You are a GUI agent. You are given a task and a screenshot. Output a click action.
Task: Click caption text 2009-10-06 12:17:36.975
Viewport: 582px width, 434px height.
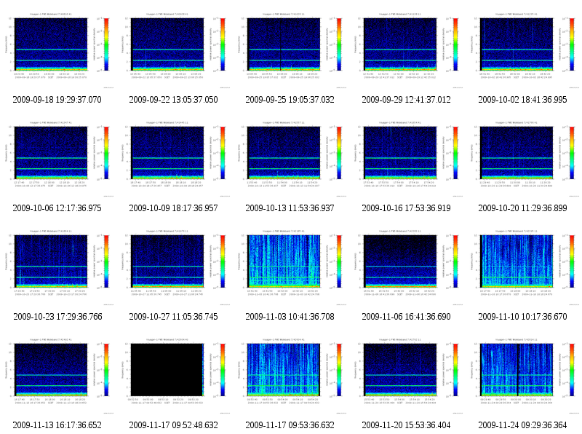click(57, 208)
